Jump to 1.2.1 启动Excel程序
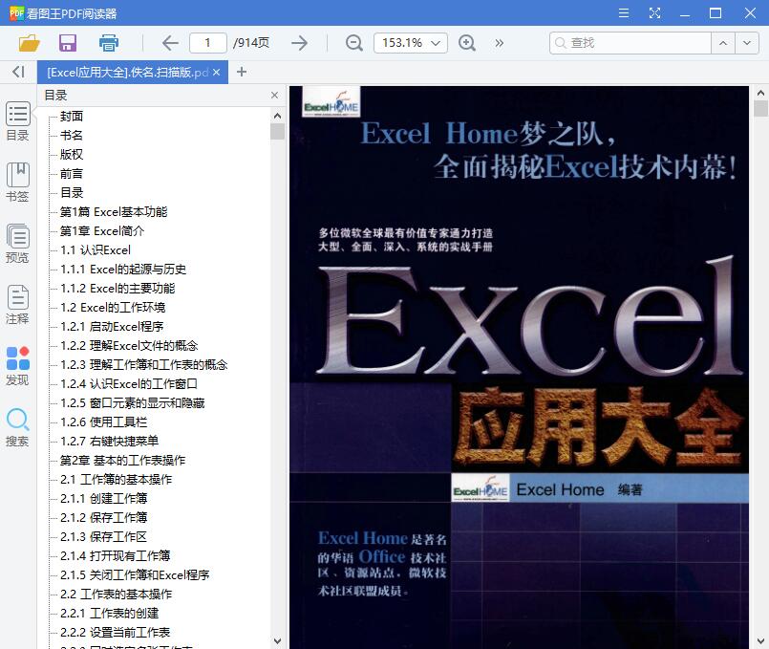 point(112,327)
